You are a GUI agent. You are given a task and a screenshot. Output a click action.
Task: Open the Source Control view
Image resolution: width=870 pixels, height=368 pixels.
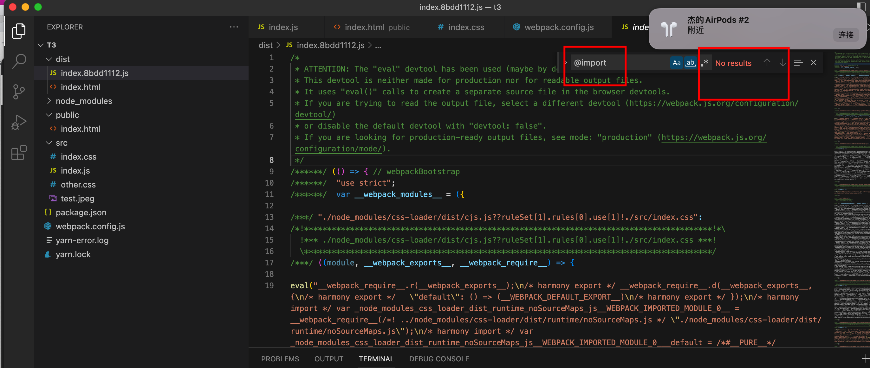coord(19,92)
